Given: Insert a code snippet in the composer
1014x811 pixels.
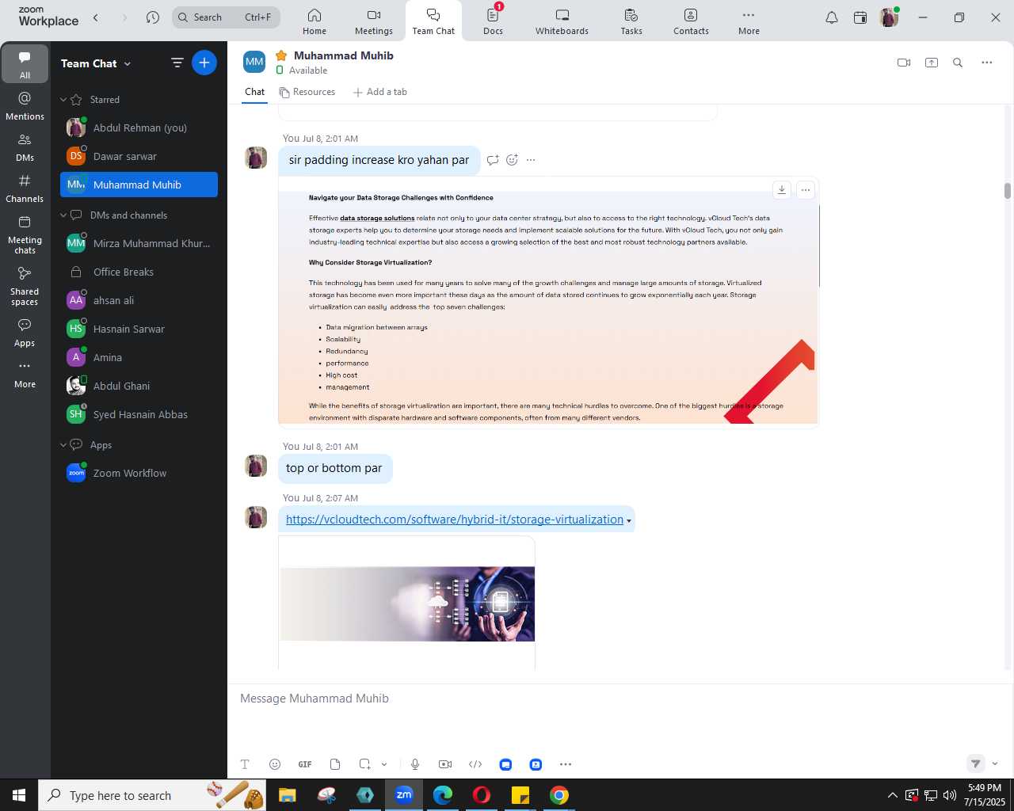Looking at the screenshot, I should click(x=475, y=764).
